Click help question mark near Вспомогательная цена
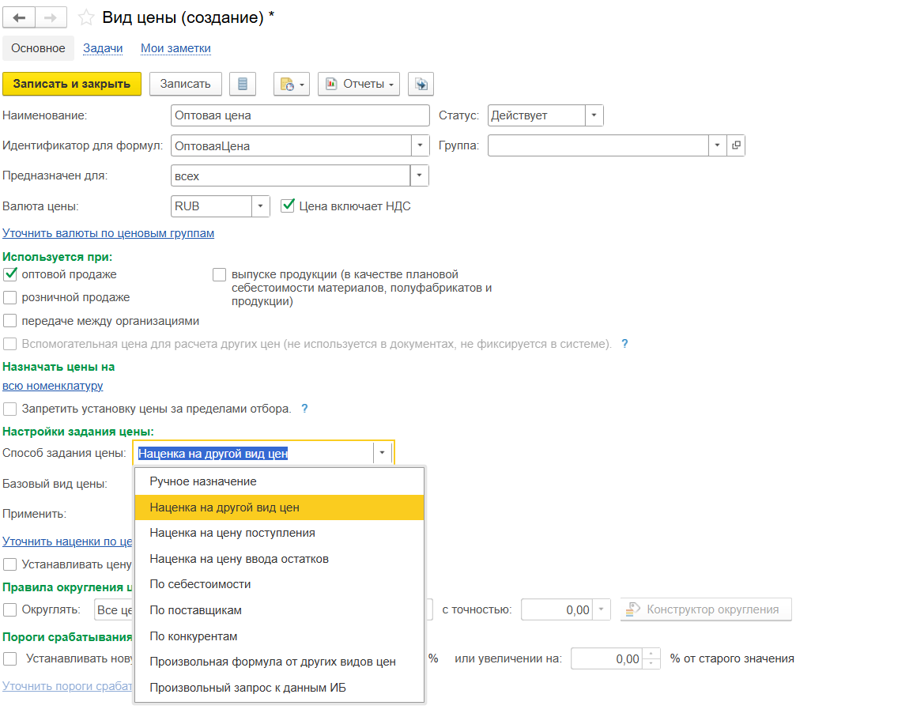898x713 pixels. pos(624,344)
